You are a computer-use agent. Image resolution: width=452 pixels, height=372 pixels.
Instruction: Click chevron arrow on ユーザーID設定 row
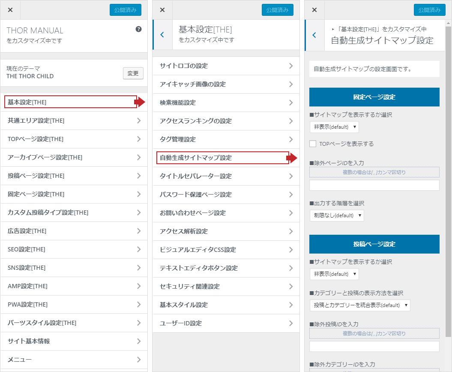(x=291, y=323)
